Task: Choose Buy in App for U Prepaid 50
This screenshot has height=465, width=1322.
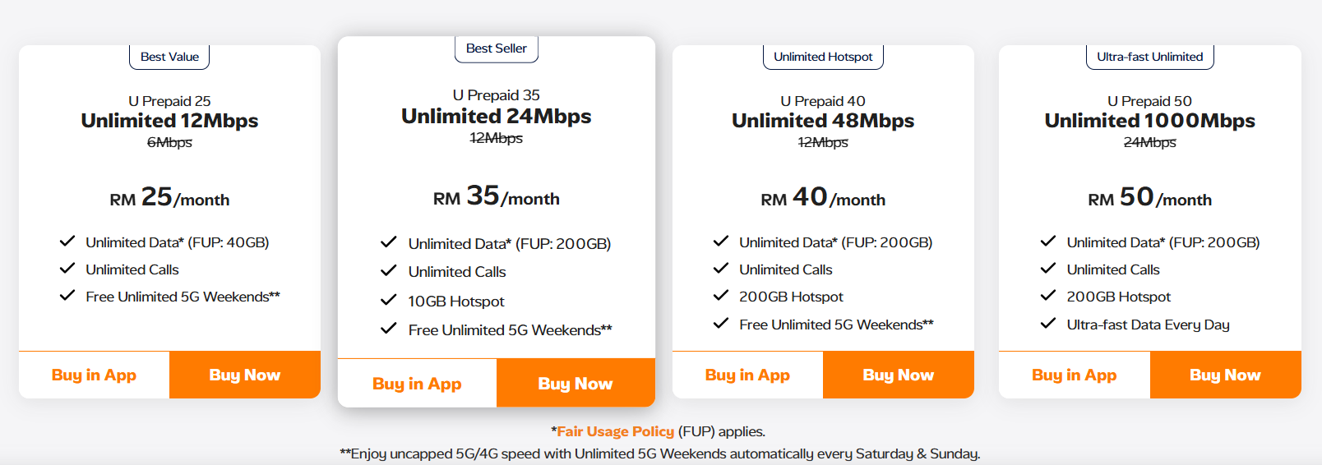Action: pyautogui.click(x=1074, y=375)
